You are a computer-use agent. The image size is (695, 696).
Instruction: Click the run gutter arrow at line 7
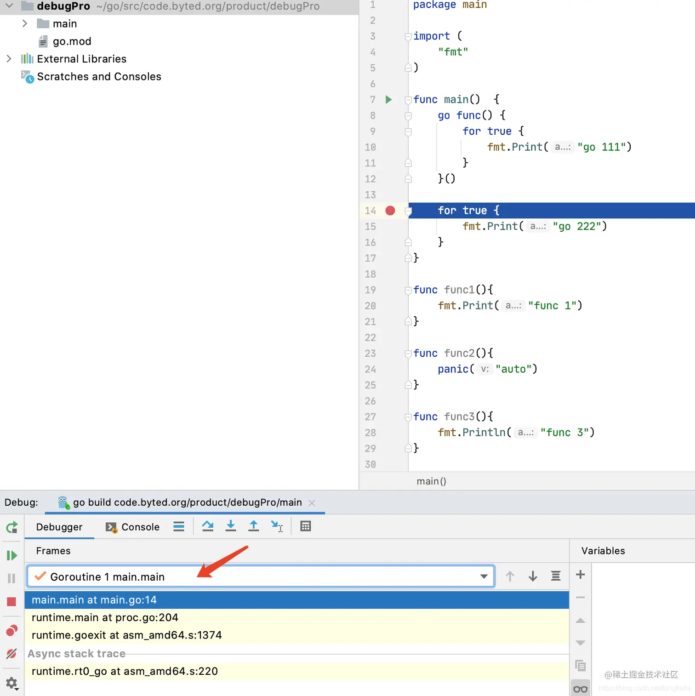click(389, 99)
